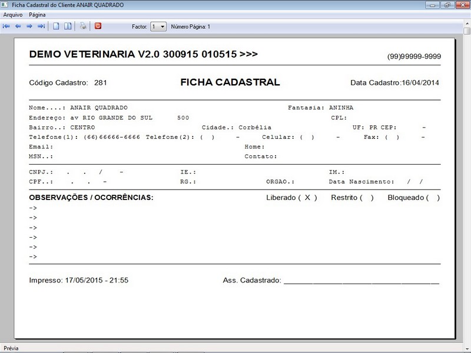
Task: Click the 'Número Página: 1' label
Action: [x=190, y=26]
